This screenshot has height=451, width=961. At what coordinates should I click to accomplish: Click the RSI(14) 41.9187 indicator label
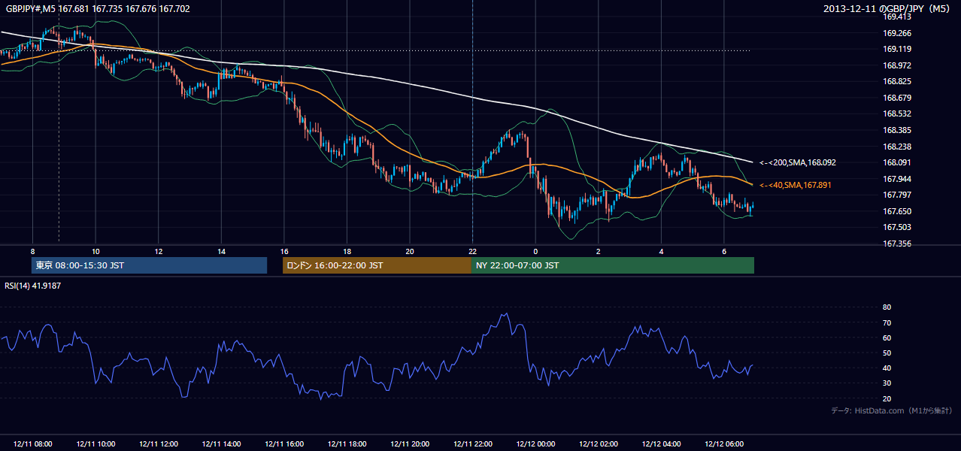pos(33,286)
